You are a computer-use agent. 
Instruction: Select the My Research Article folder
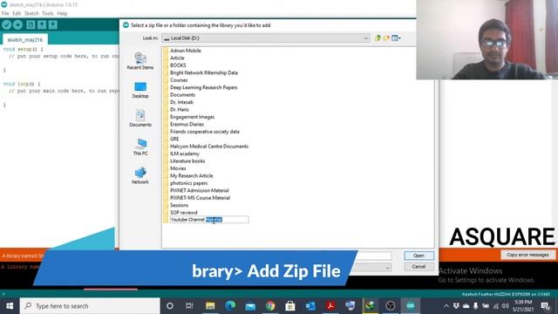point(191,175)
